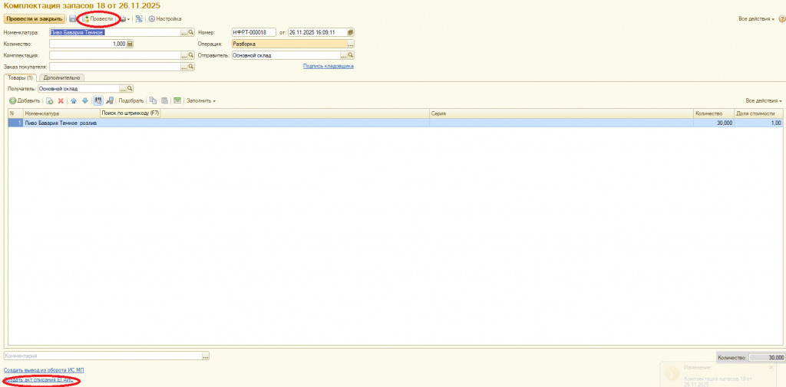Open Создать вывод из оборота ИС МП link

pos(44,369)
